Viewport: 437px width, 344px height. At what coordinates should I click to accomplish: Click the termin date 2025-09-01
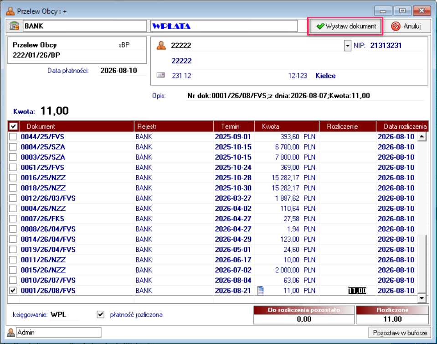[233, 137]
